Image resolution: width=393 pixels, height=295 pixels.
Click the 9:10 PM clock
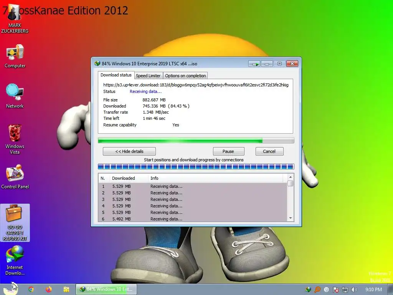point(373,290)
